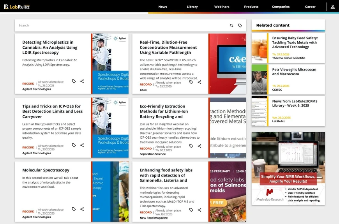Click the Related content heading
Image resolution: width=339 pixels, height=224 pixels.
273,25
